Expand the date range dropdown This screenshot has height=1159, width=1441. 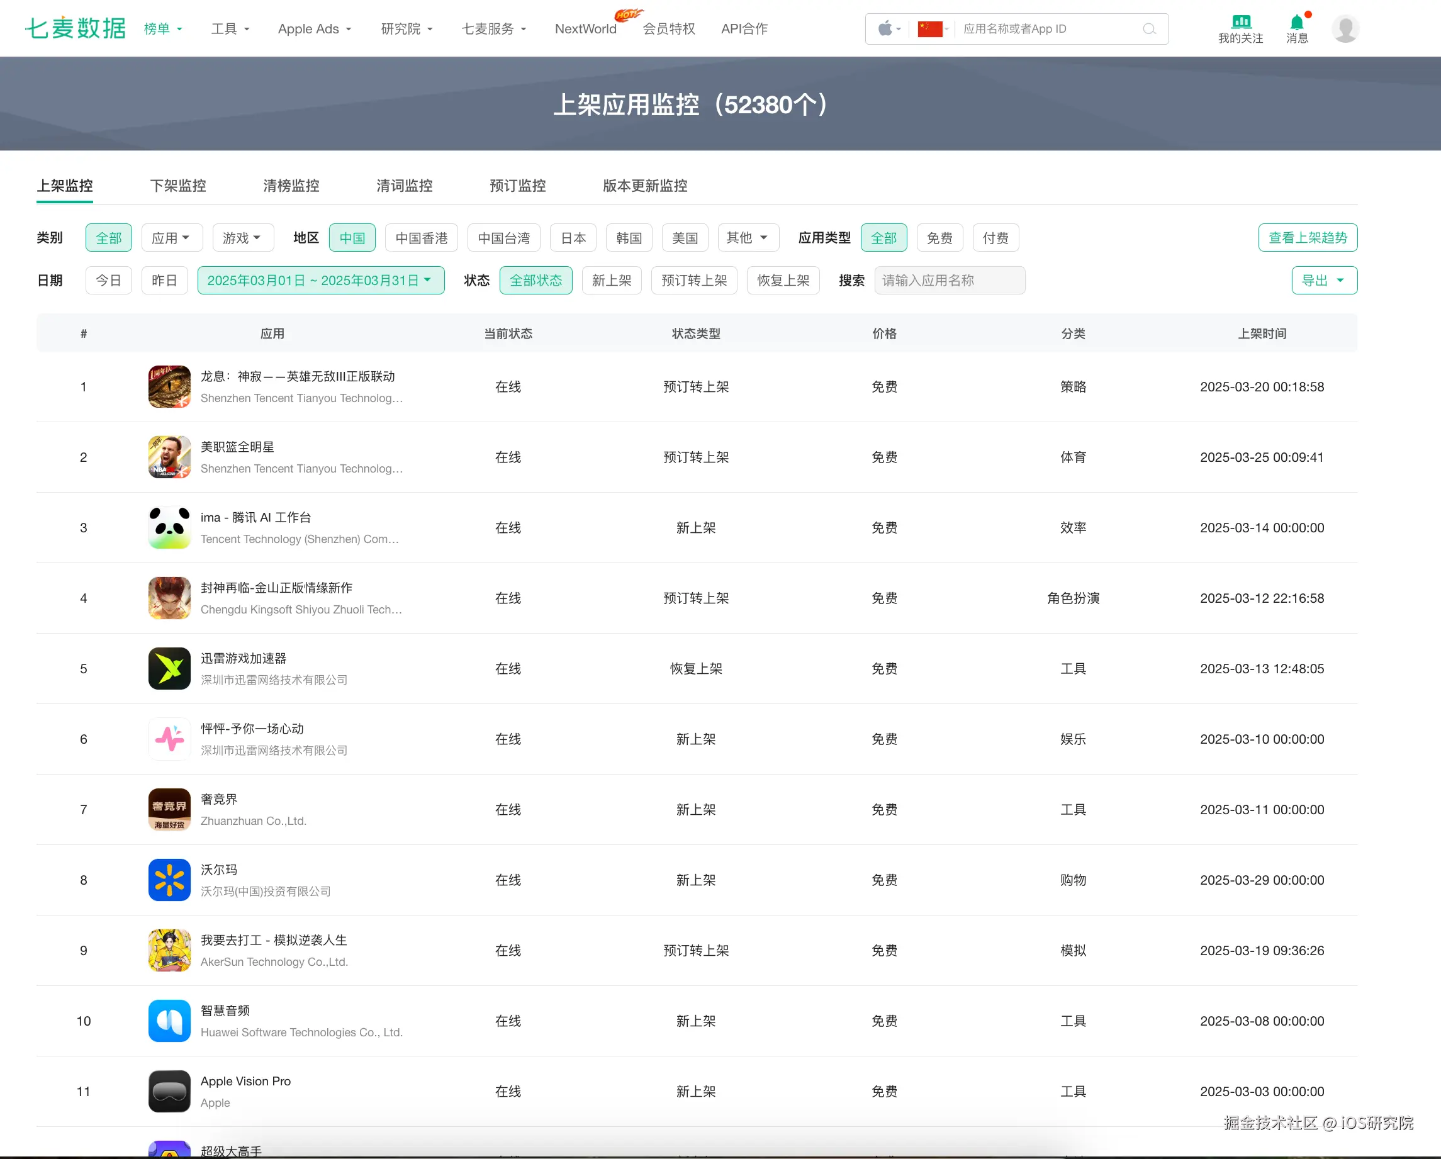(320, 280)
